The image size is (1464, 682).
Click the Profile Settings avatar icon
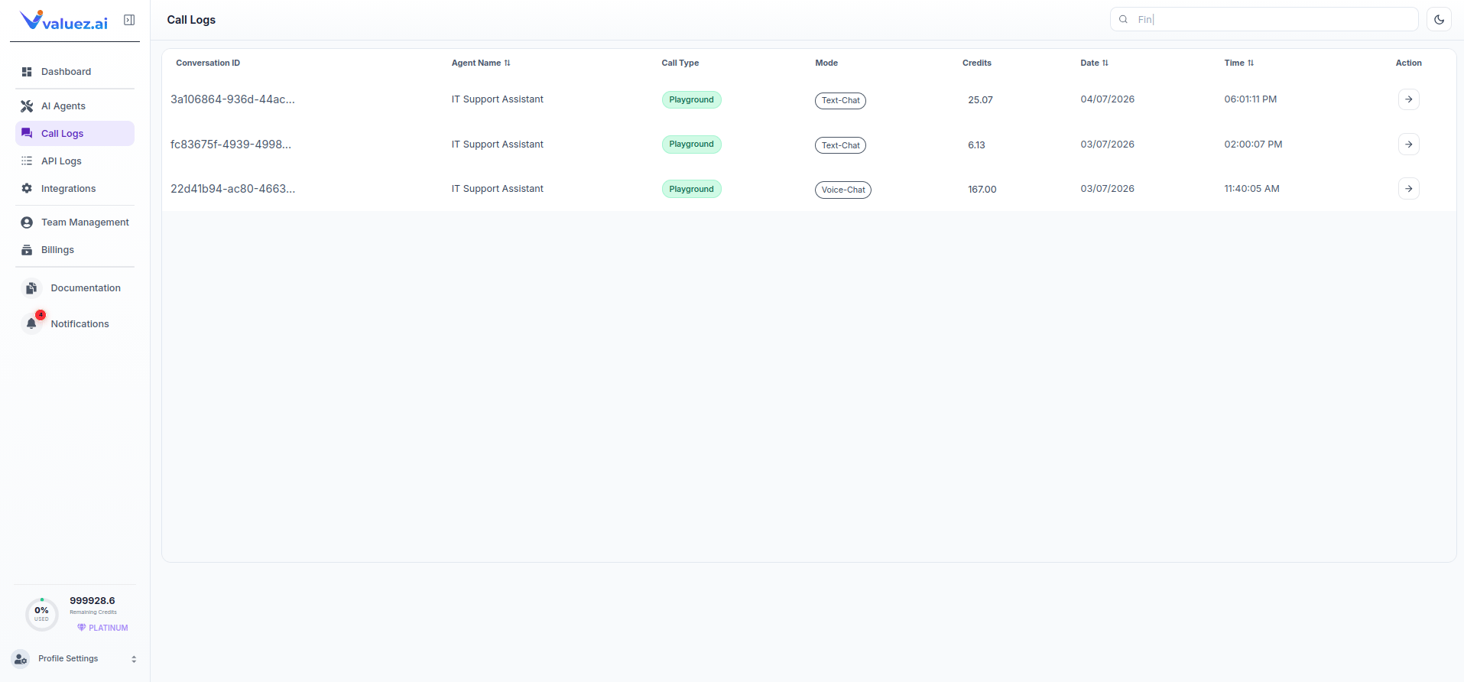pyautogui.click(x=21, y=659)
